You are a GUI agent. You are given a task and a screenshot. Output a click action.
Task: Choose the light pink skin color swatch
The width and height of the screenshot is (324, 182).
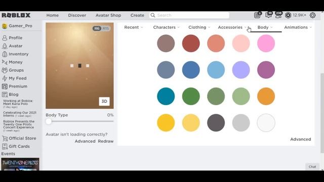241,43
